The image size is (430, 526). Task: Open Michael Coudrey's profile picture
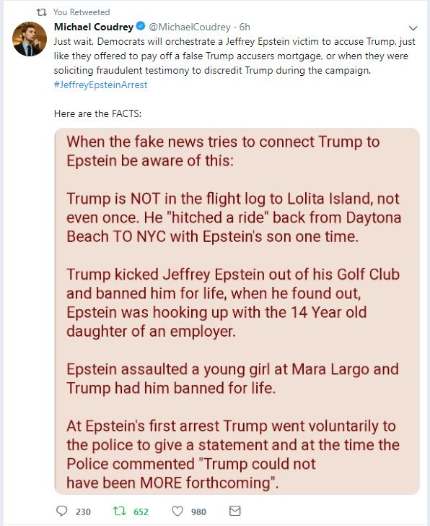tap(30, 39)
